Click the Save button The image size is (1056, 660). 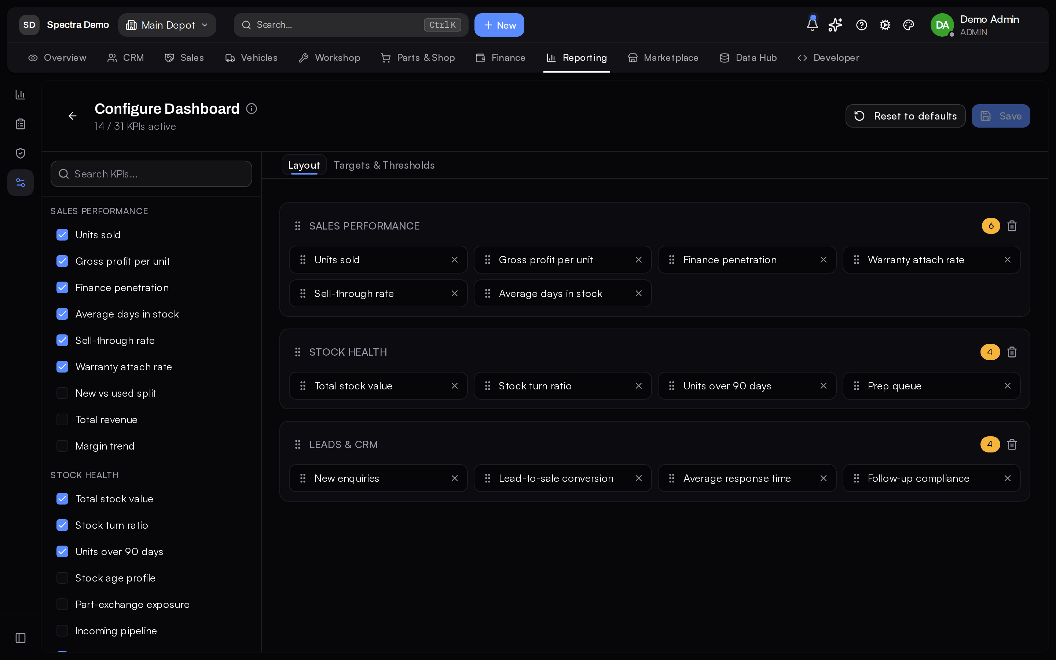[1001, 115]
